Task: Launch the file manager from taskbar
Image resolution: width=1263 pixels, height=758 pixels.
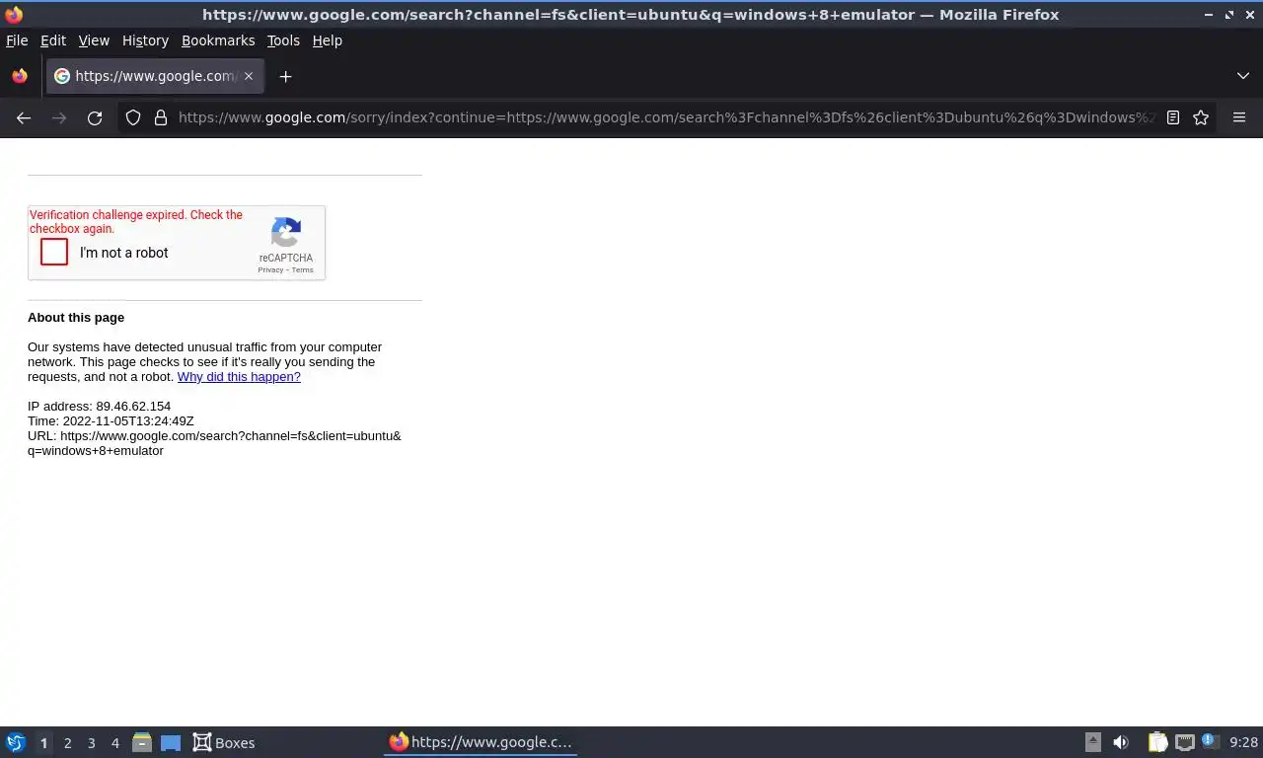Action: click(142, 742)
